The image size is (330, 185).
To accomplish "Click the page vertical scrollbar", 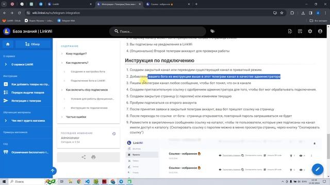I will tap(328, 146).
